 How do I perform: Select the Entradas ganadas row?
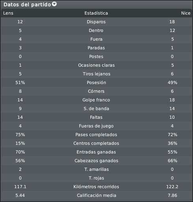point(96,152)
